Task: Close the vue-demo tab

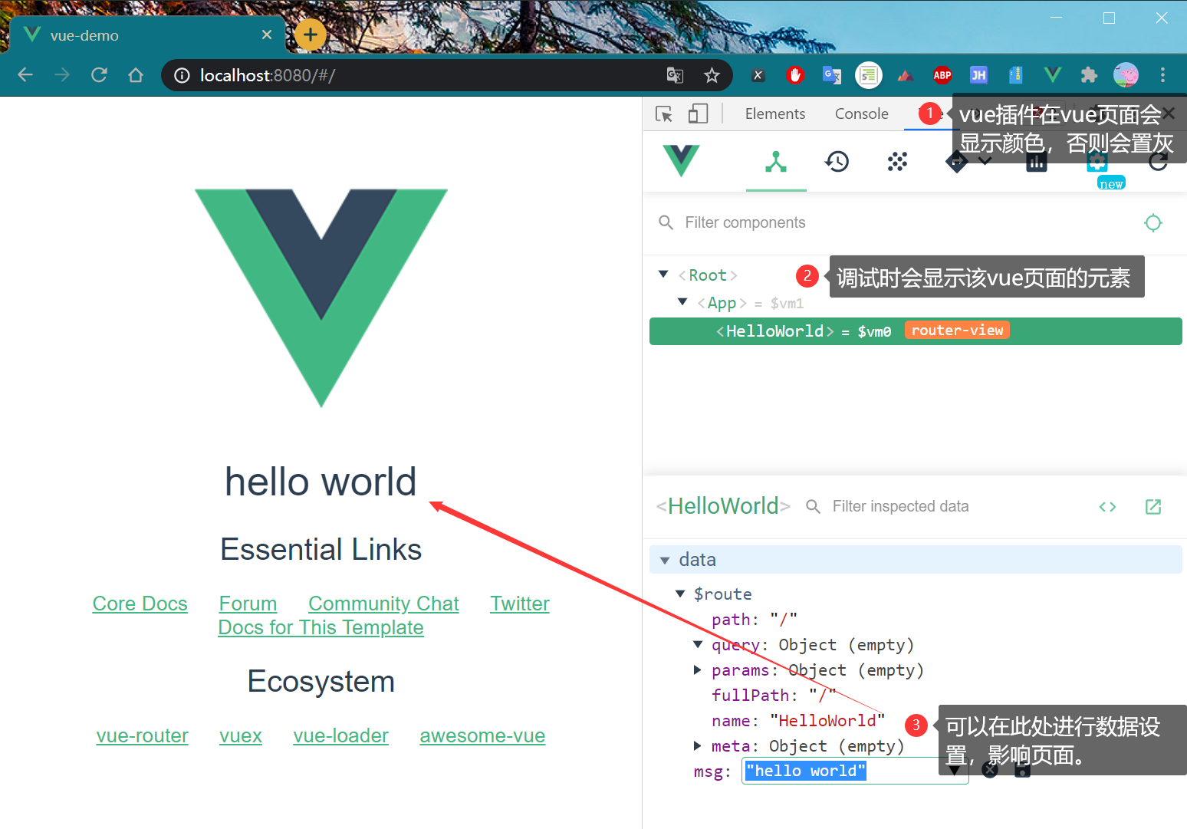Action: (267, 35)
